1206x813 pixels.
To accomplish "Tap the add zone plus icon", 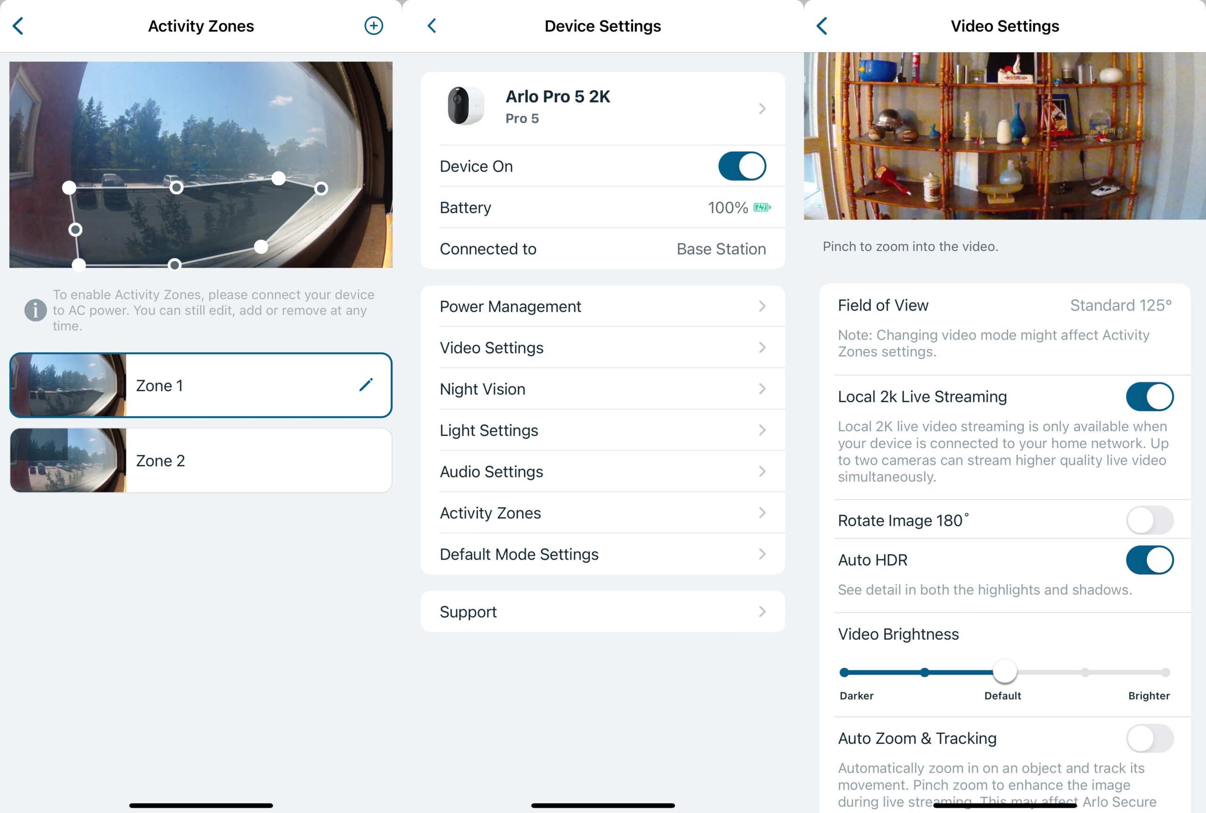I will point(374,25).
